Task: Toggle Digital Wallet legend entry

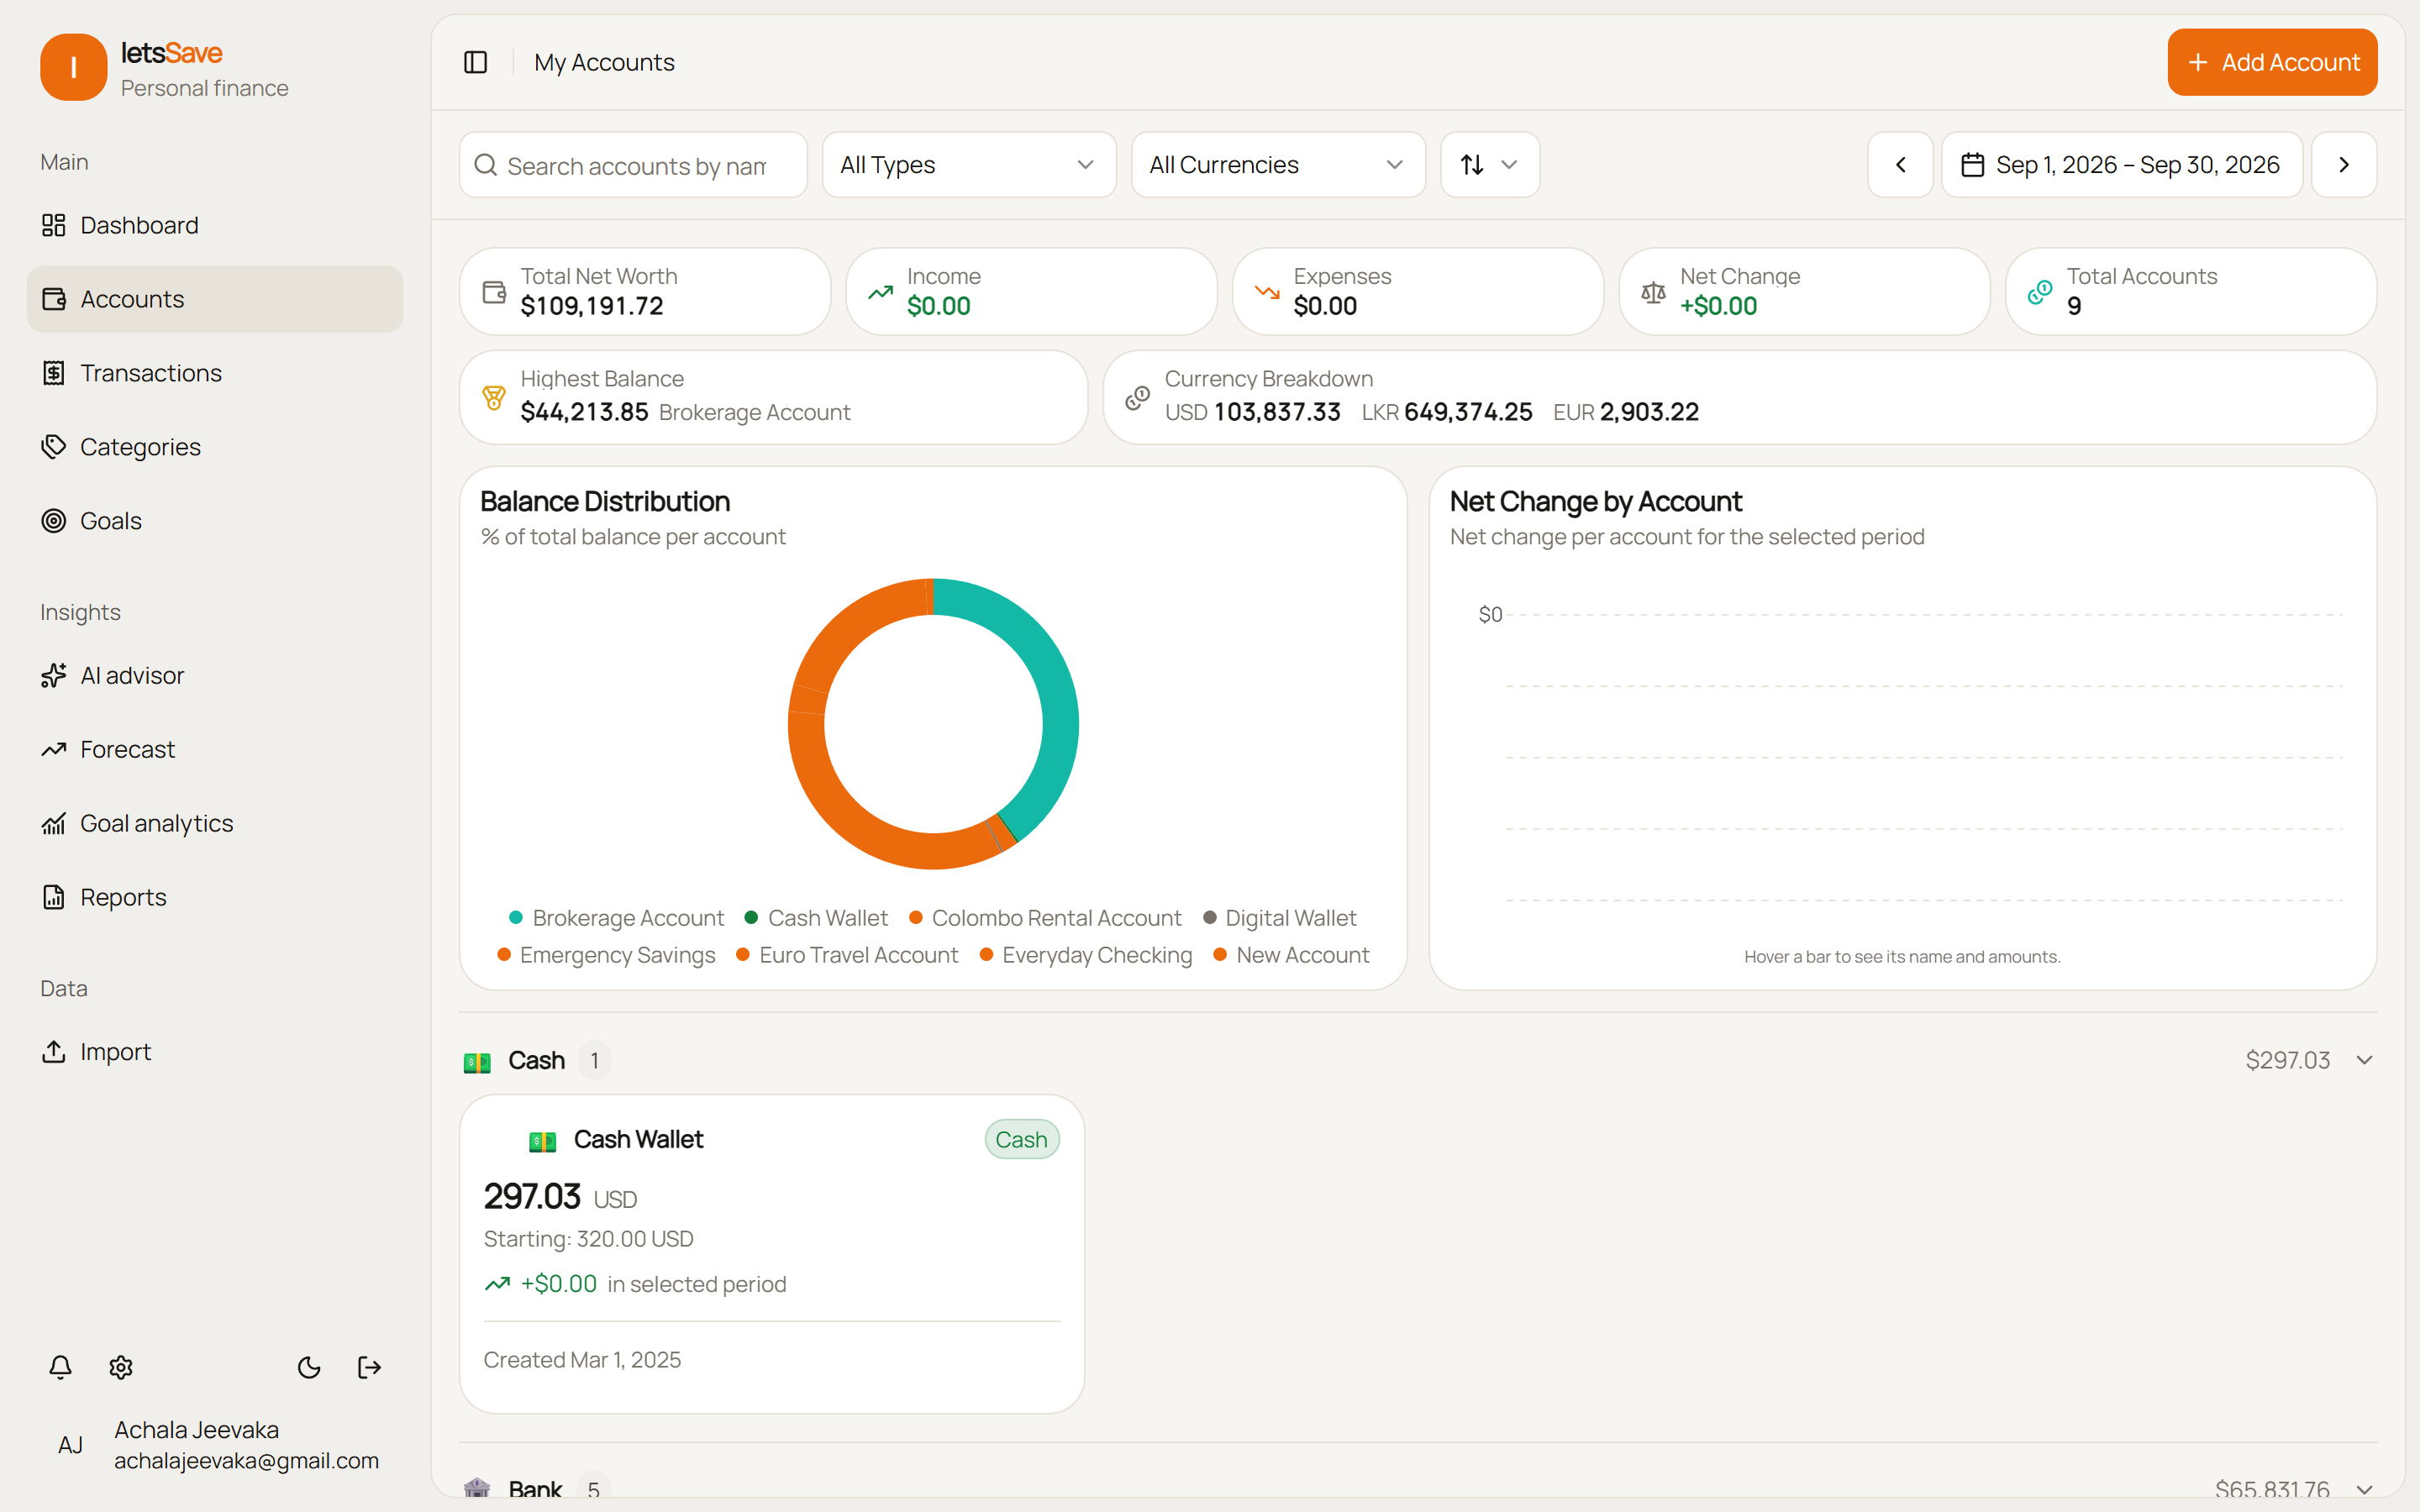Action: tap(1280, 918)
